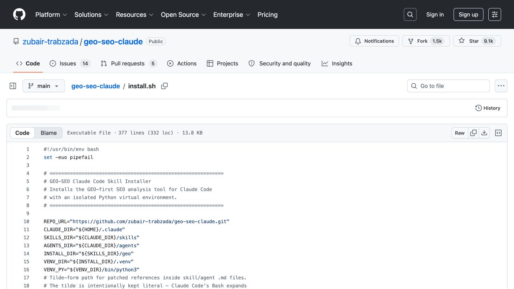
Task: Copy raw file contents icon
Action: point(473,133)
